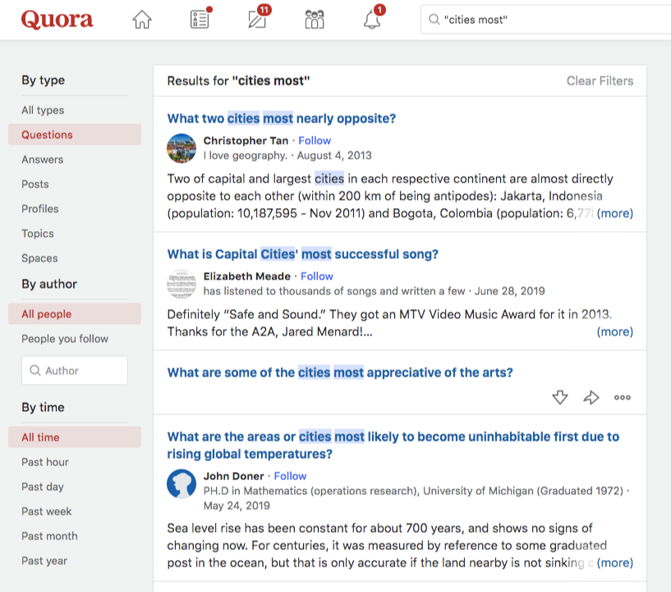Open Christopher Tan's profile name
This screenshot has width=671, height=592.
pos(246,141)
